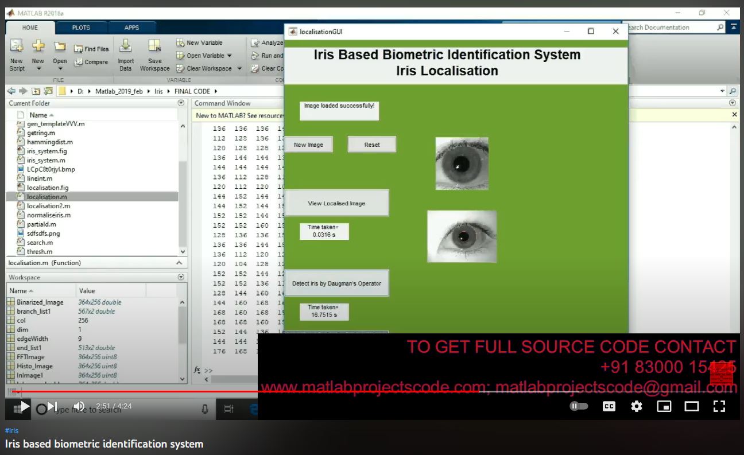Click New Variable in the toolstrip
Image resolution: width=744 pixels, height=455 pixels.
click(x=199, y=42)
